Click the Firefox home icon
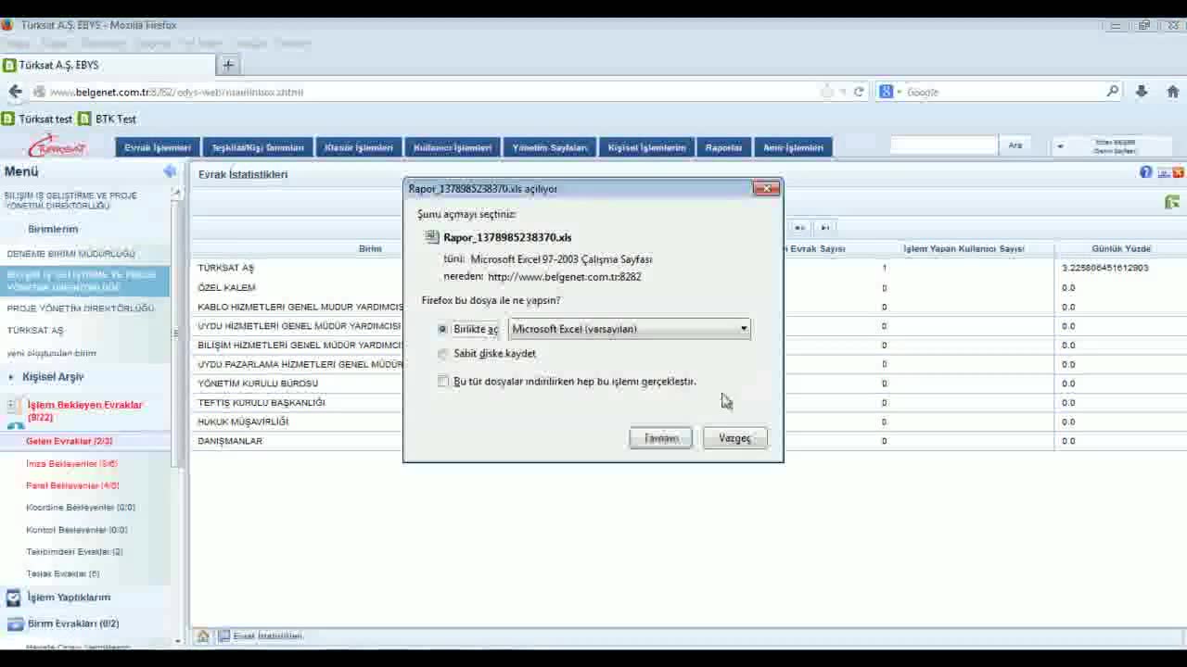1187x667 pixels. coord(1172,92)
